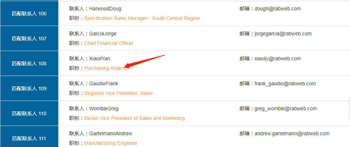Click the Manufacturing Engineer title link
This screenshot has height=147, width=350.
pos(111,143)
